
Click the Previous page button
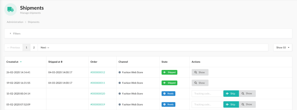coord(14,48)
